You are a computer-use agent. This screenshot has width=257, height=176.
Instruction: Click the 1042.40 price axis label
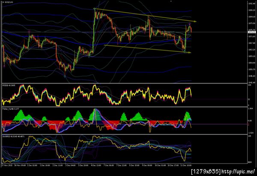tap(252, 82)
